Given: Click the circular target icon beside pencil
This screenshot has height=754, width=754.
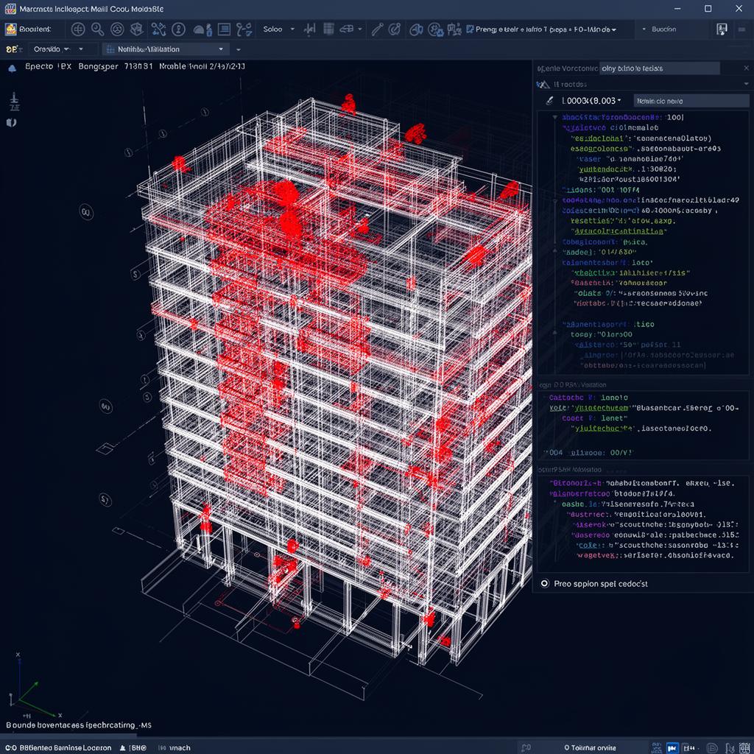Looking at the screenshot, I should [x=395, y=29].
